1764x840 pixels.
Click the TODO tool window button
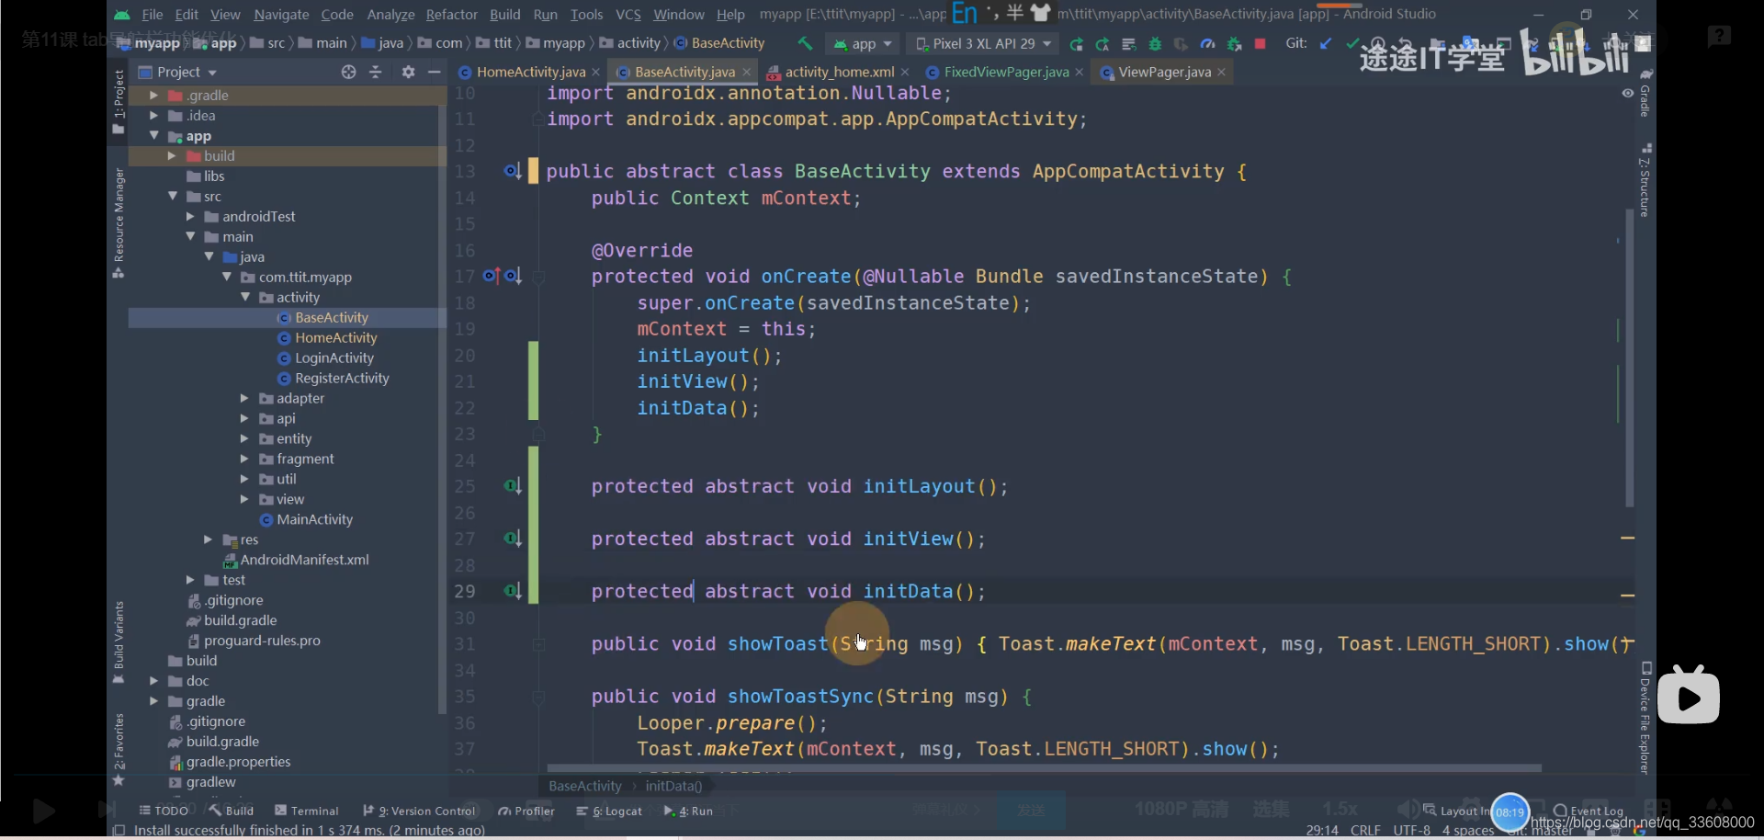pyautogui.click(x=164, y=811)
